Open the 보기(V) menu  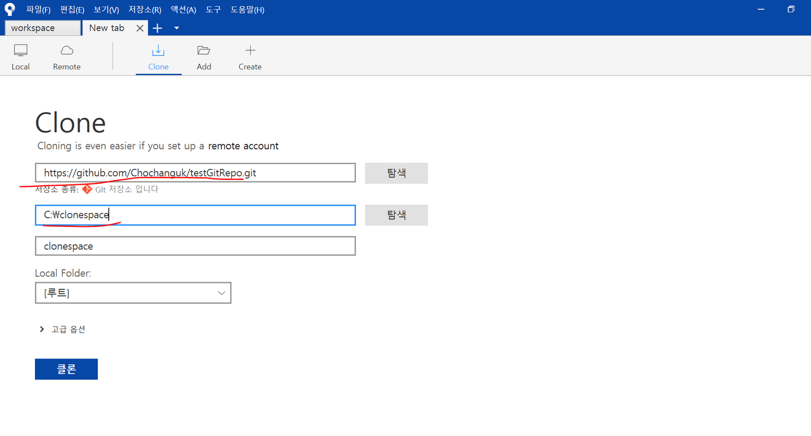click(106, 10)
